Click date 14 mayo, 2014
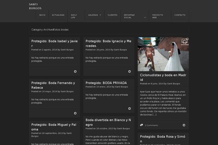Screen dimensions: 218x145 click(49, 91)
